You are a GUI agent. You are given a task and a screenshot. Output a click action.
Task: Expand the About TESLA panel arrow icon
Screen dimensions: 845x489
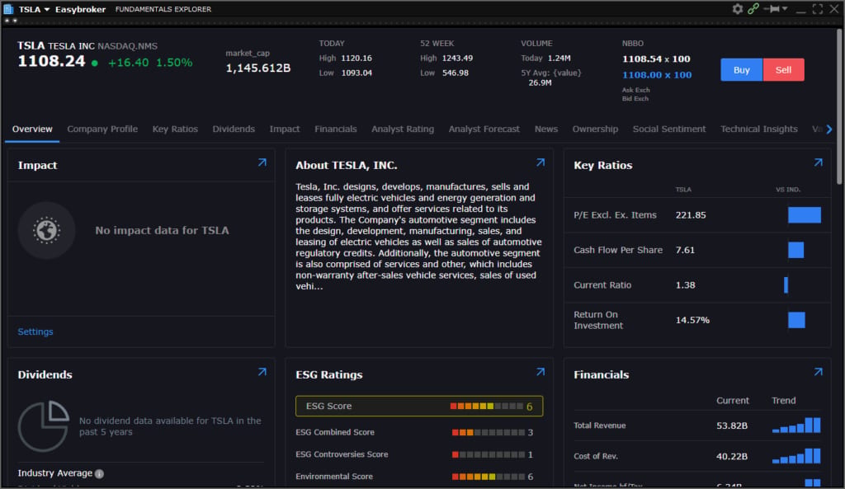pos(541,162)
